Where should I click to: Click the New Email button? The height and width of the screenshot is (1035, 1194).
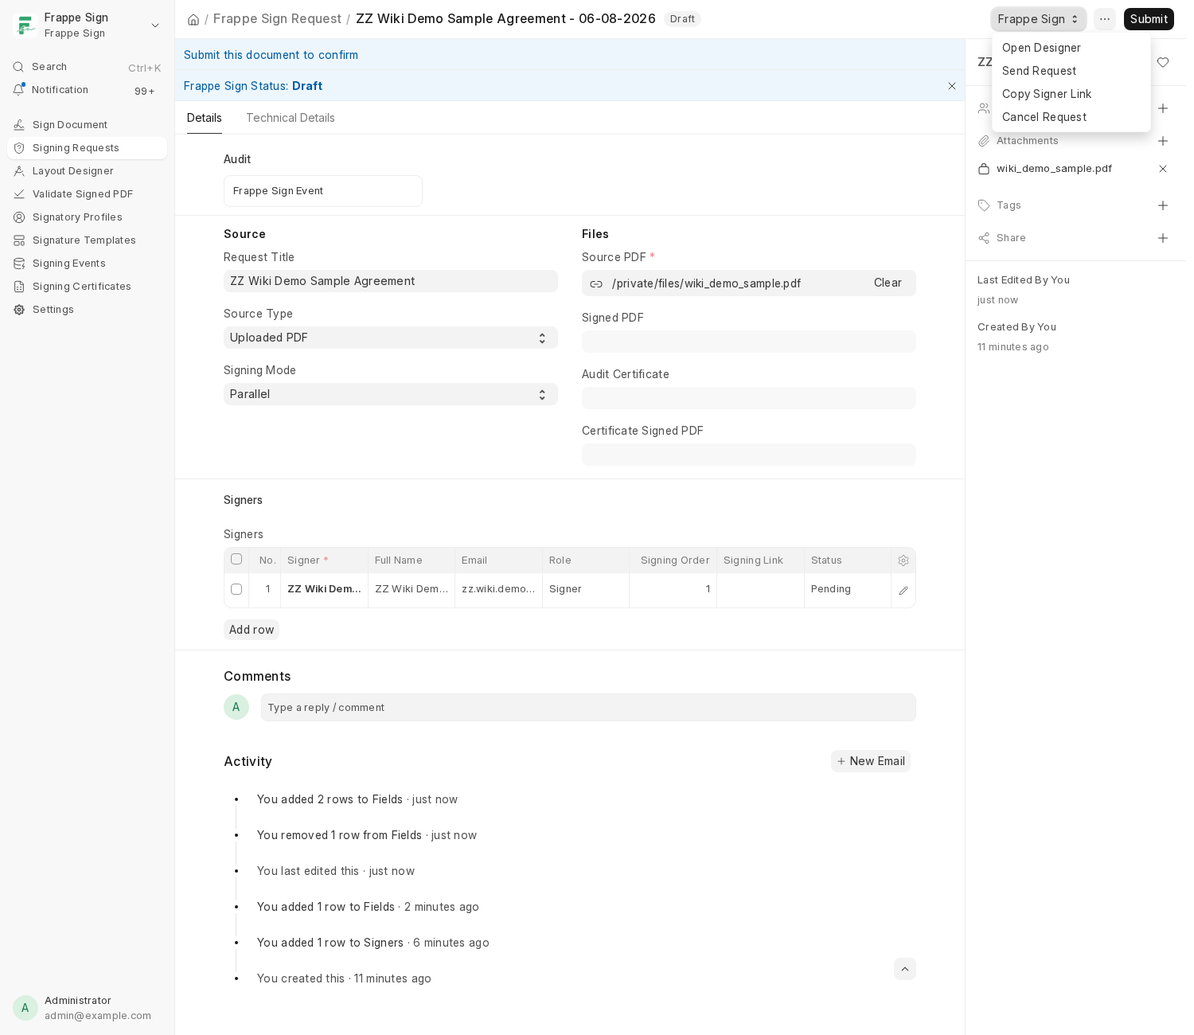pyautogui.click(x=871, y=761)
